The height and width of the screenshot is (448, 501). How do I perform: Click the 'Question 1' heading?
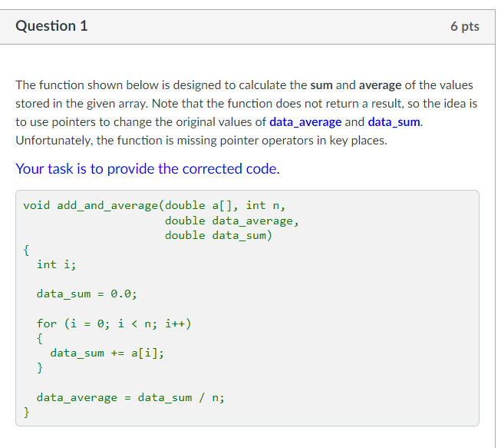(51, 26)
